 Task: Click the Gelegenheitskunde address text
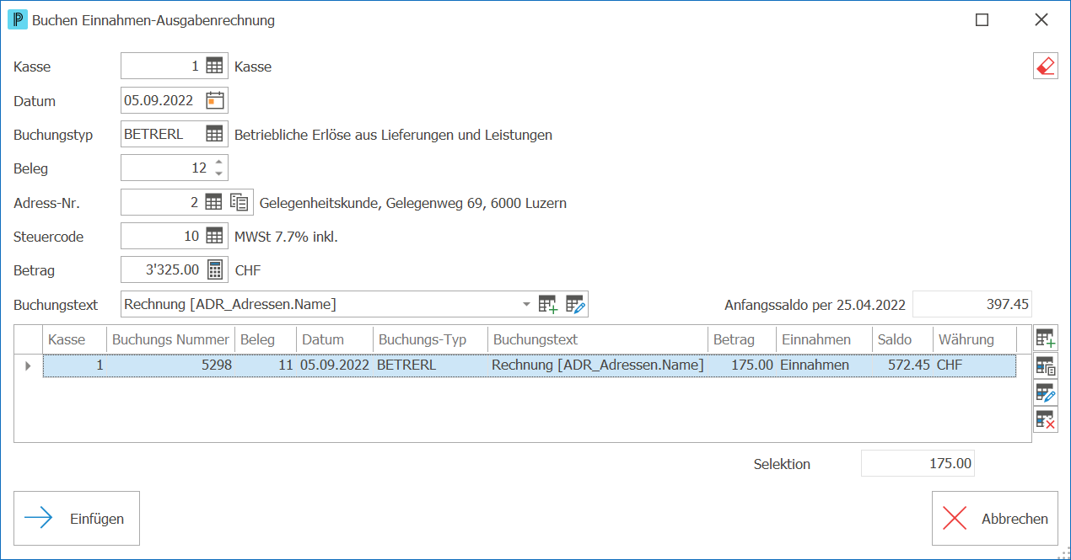pos(412,203)
